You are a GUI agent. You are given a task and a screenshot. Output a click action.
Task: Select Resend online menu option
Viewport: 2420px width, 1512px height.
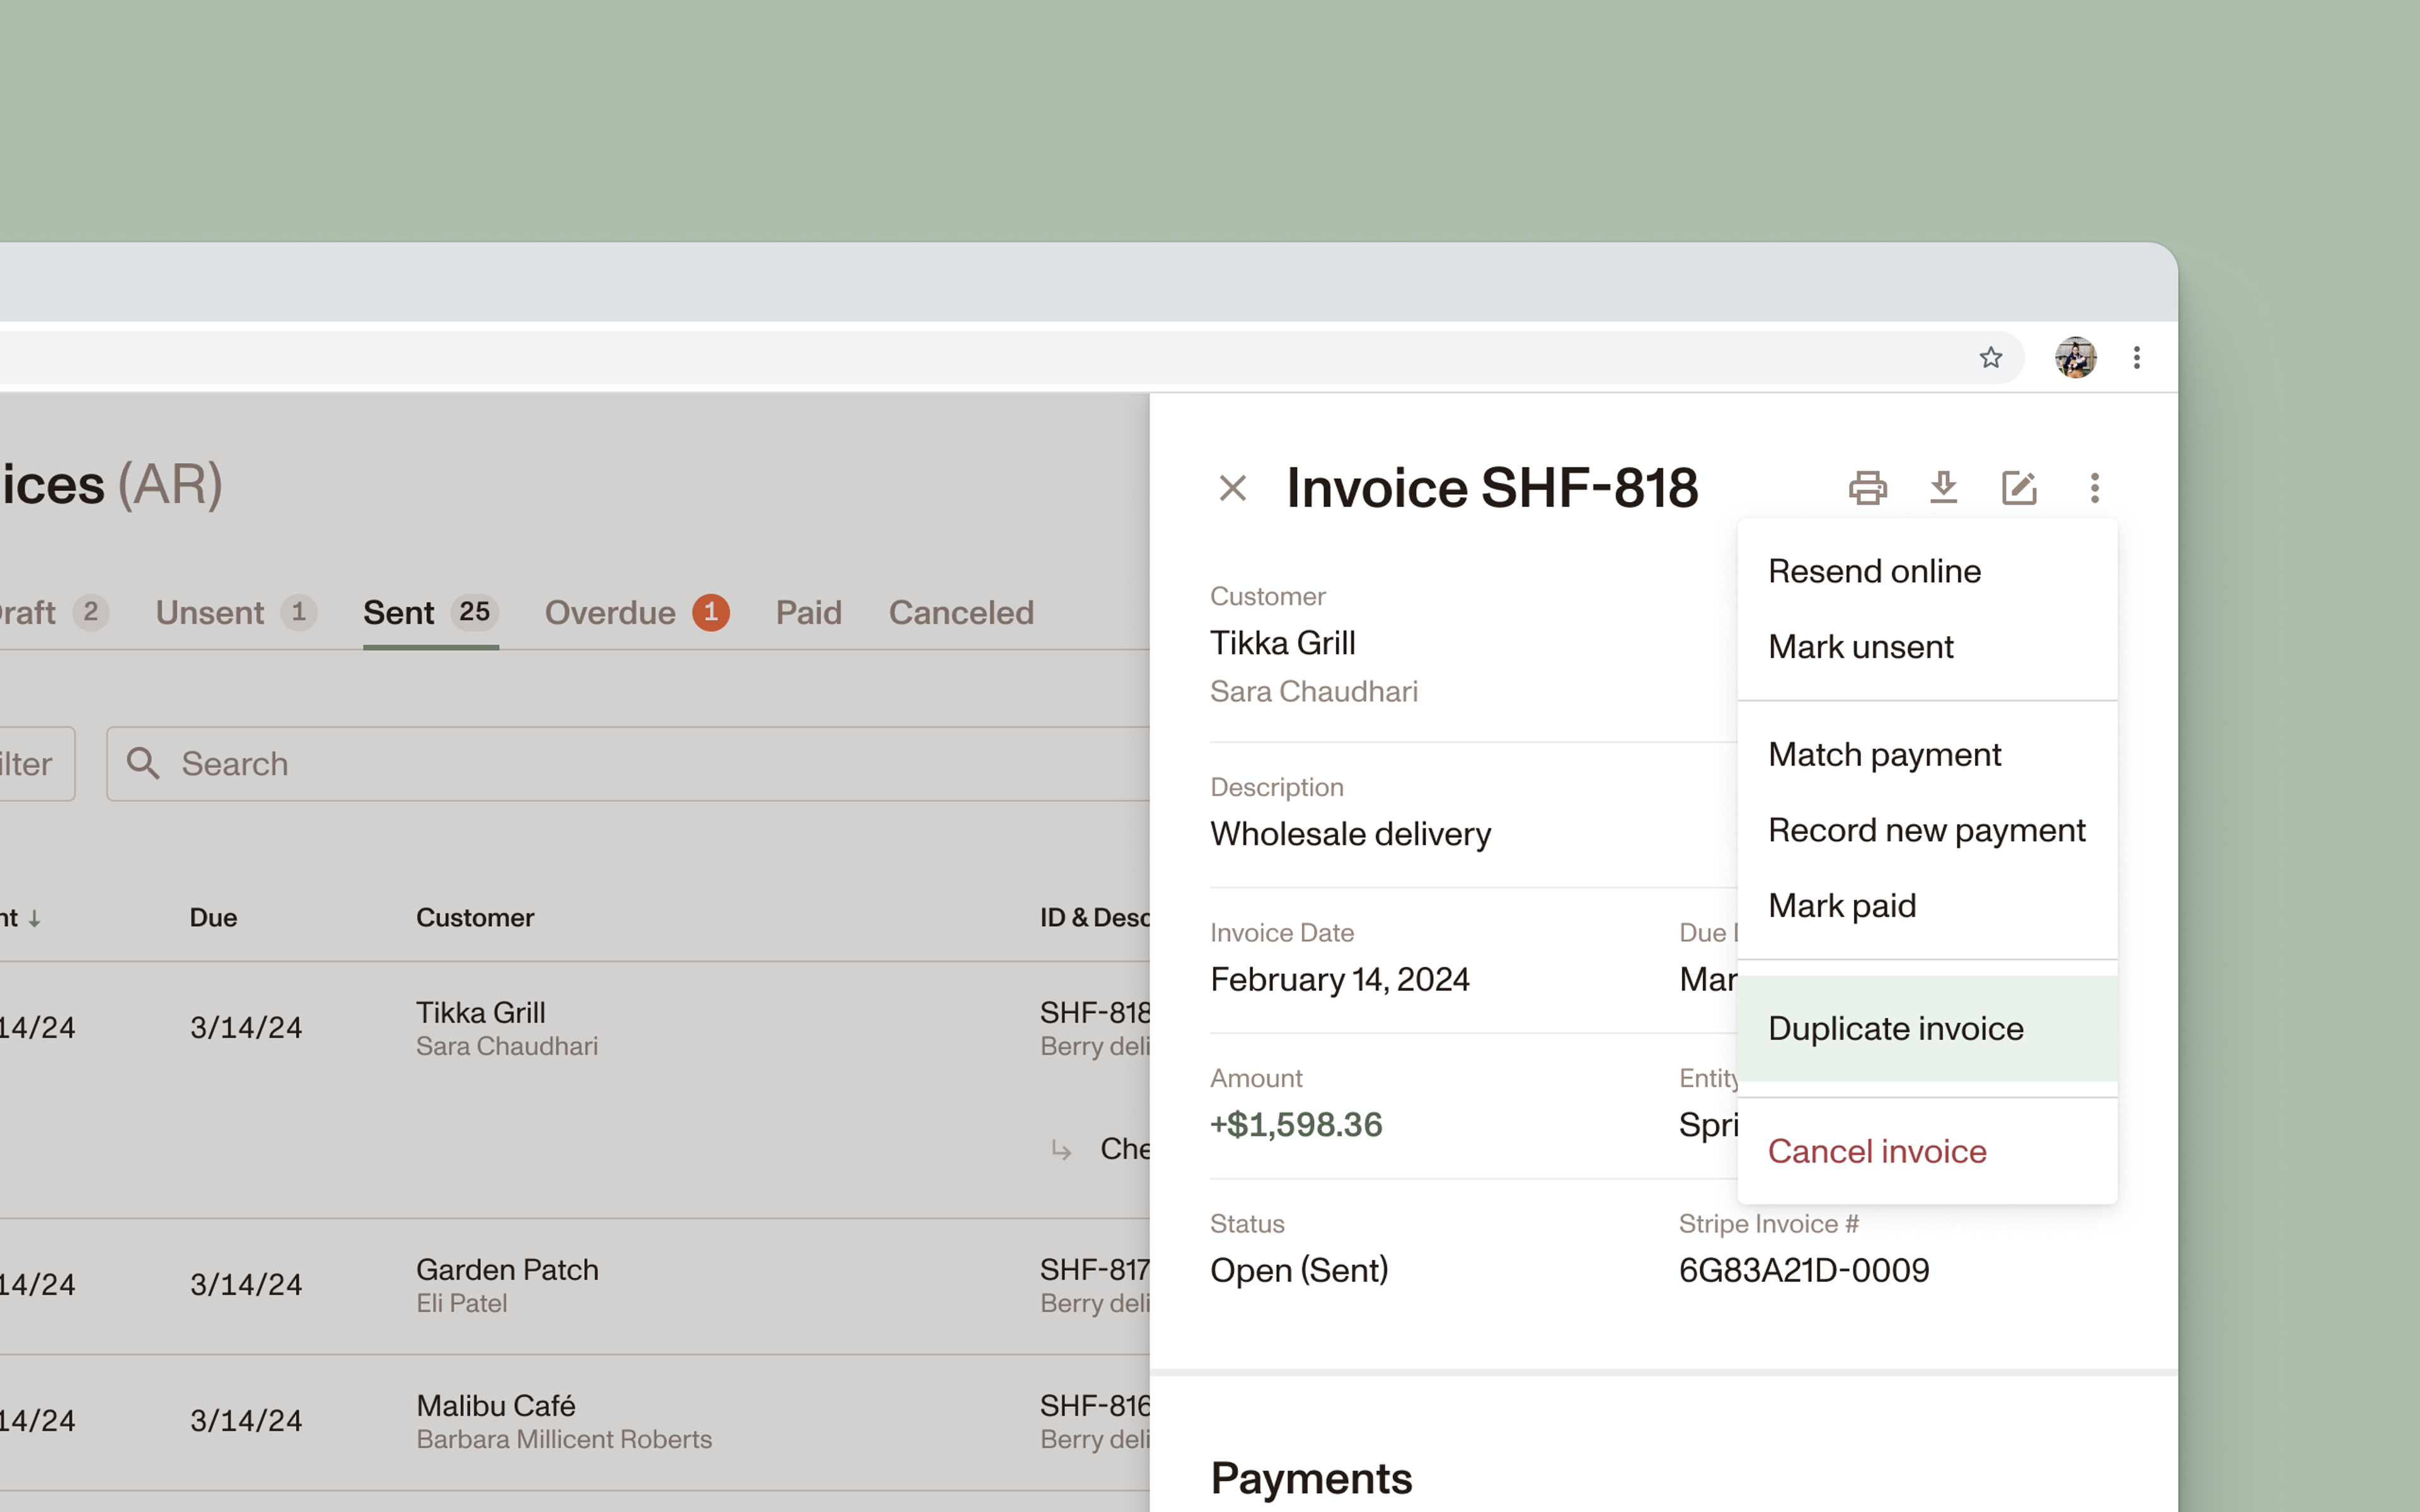(1873, 571)
